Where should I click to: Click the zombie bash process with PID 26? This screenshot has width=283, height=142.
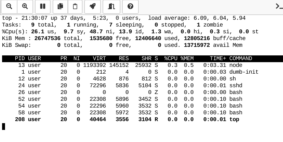point(236,92)
